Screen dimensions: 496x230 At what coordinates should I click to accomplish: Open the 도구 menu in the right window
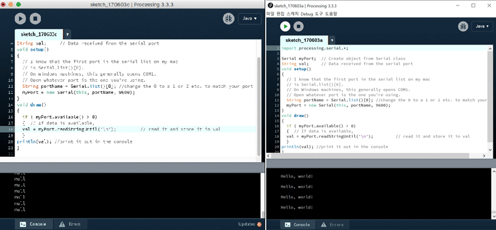coord(319,13)
